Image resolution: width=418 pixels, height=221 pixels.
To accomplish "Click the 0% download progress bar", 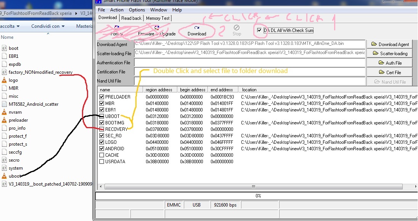I will (257, 196).
